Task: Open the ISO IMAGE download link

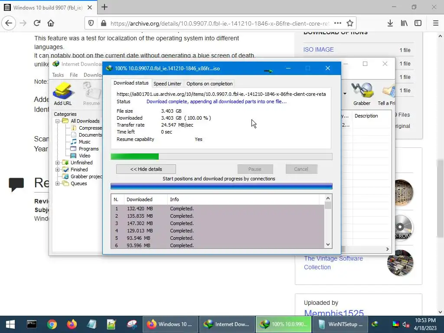Action: (x=318, y=49)
